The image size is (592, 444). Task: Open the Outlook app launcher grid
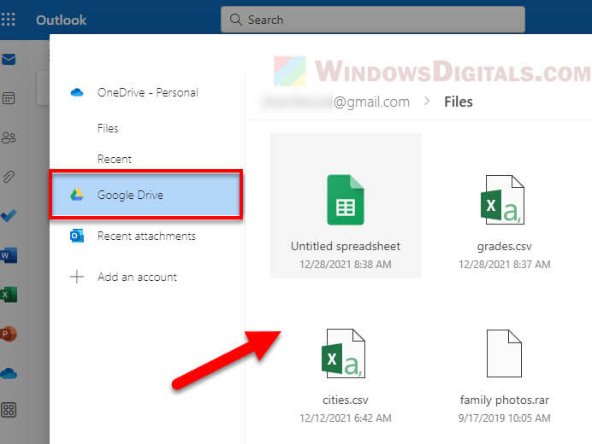tap(8, 20)
